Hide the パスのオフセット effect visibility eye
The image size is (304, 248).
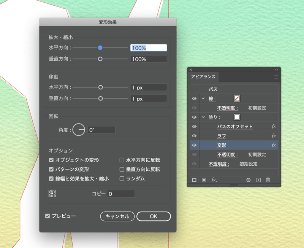pos(194,126)
